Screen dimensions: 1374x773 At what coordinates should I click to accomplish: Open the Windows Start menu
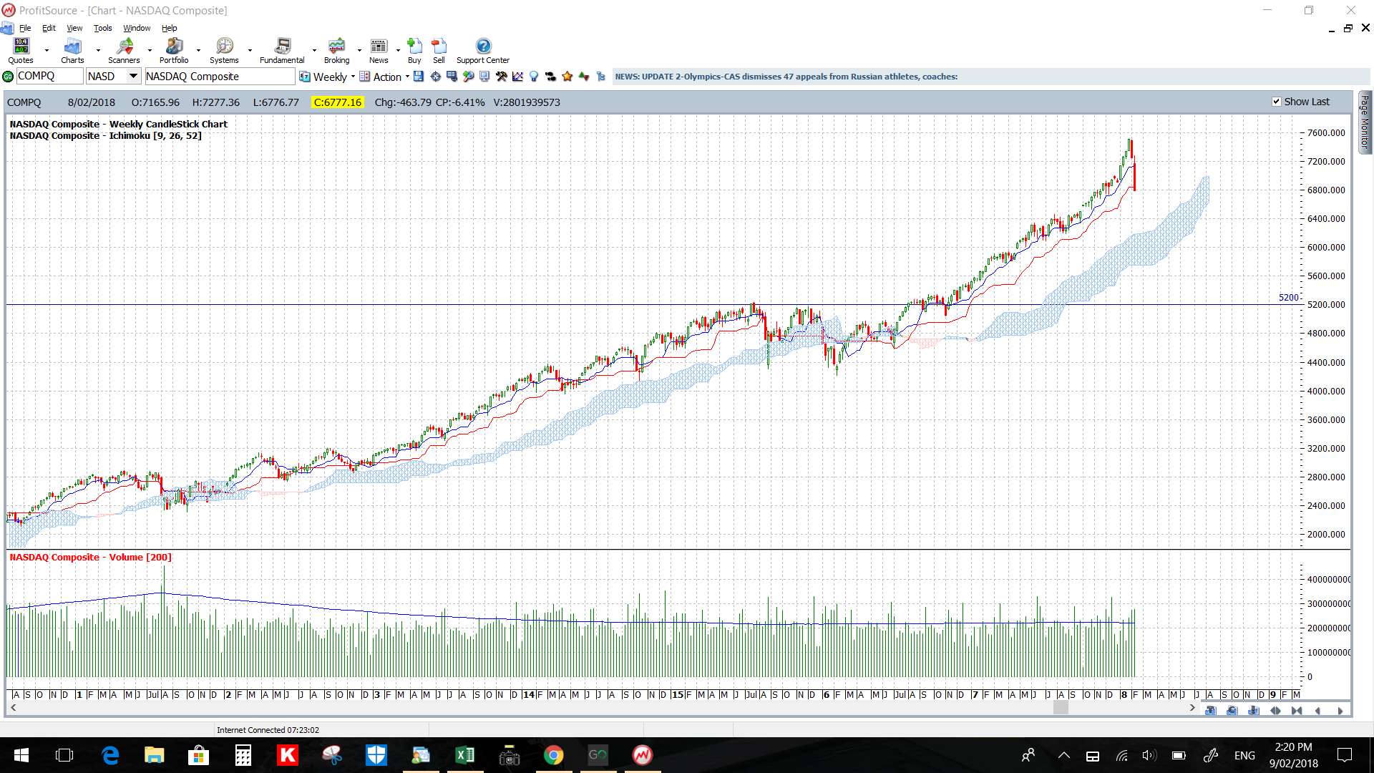tap(21, 755)
